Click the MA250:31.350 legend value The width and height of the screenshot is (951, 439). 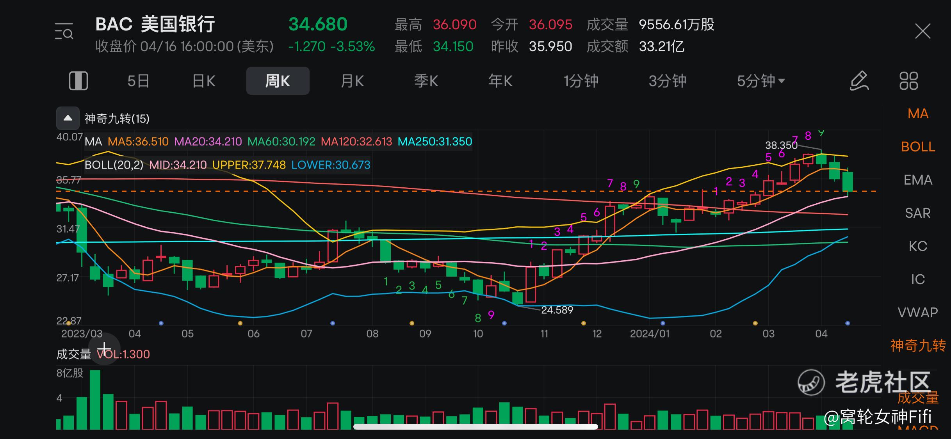click(435, 141)
